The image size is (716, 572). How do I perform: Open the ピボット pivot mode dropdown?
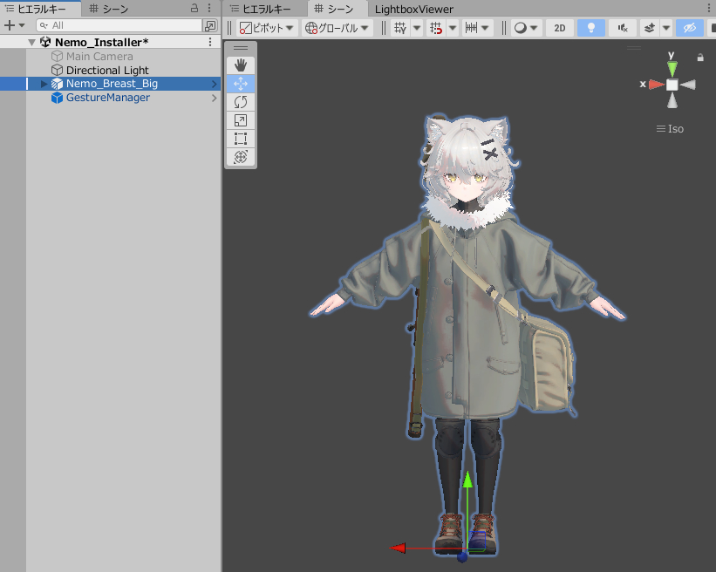pyautogui.click(x=267, y=28)
